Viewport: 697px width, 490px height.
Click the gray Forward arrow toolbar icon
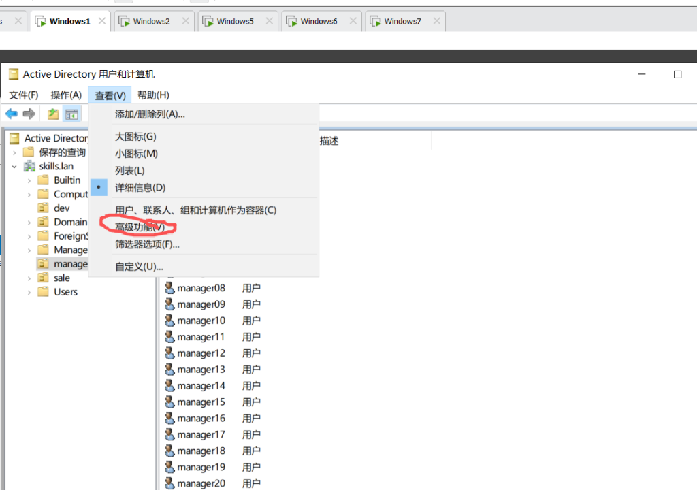(x=29, y=114)
